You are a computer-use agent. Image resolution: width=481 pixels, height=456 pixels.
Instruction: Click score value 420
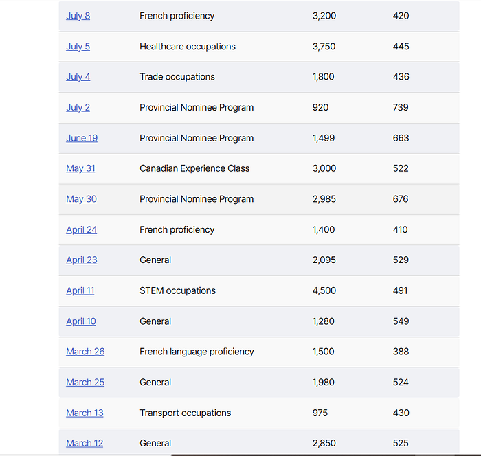tap(401, 16)
